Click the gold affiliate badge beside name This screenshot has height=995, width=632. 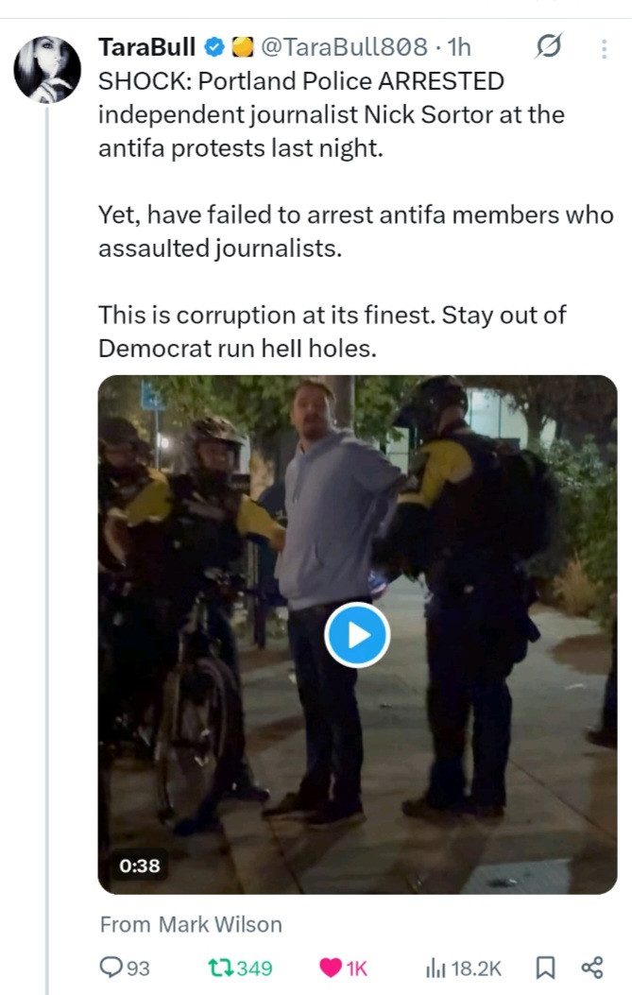[x=241, y=47]
